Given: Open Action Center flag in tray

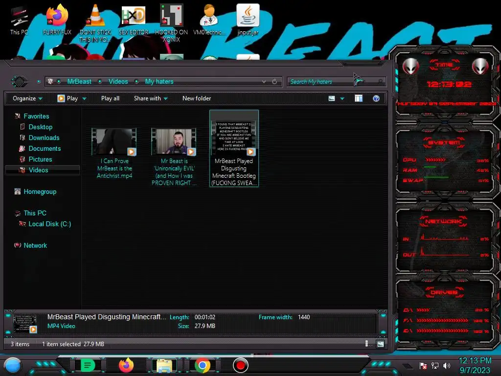Looking at the screenshot, I should point(423,365).
